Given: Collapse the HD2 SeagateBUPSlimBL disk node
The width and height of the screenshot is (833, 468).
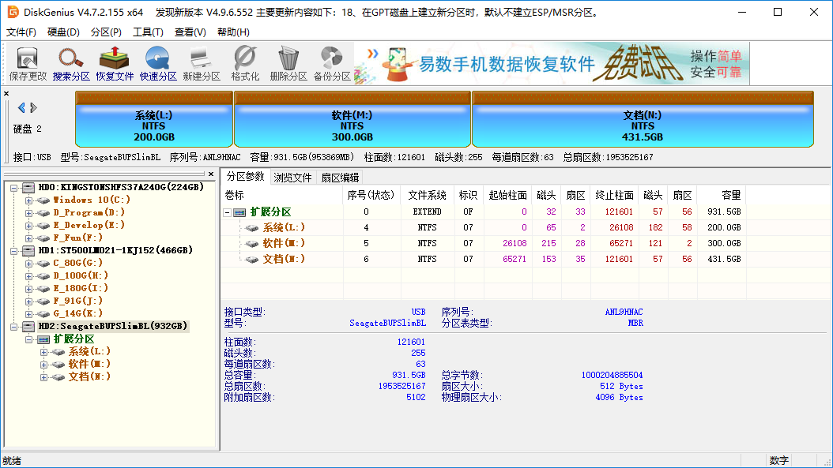Looking at the screenshot, I should pos(14,327).
